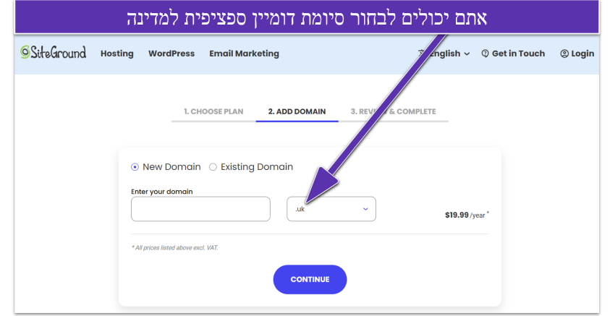Click the Continue button
This screenshot has width=615, height=316.
point(310,280)
